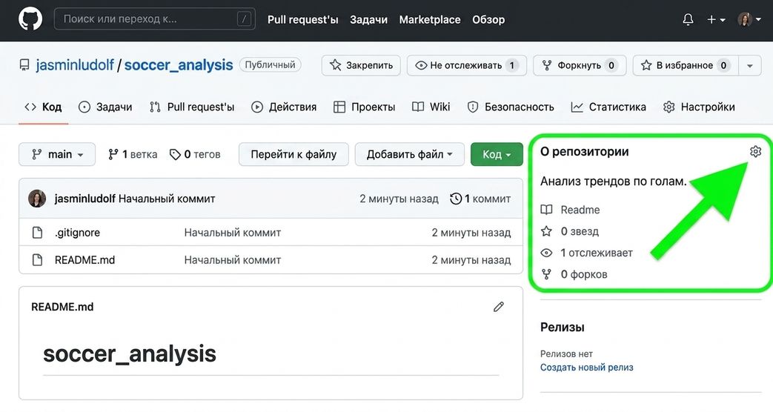Viewport: 773px width, 412px height.
Task: Open Обзор in top navigation
Action: point(488,20)
